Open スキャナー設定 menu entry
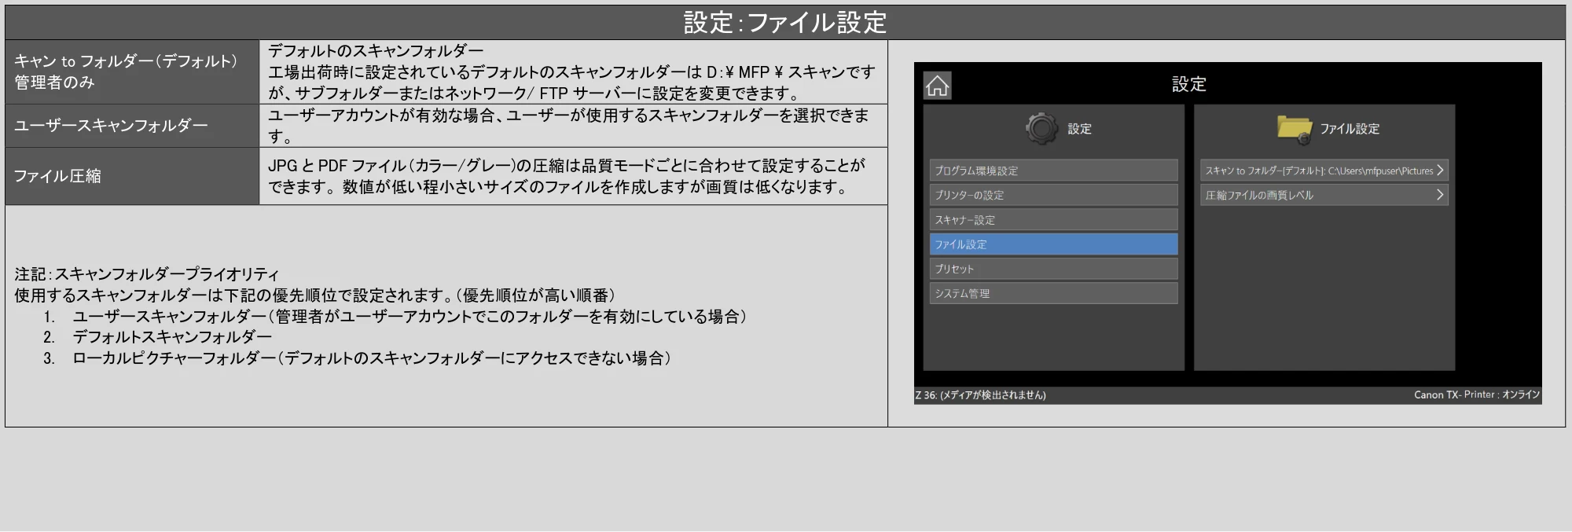The image size is (1572, 532). pyautogui.click(x=1053, y=220)
